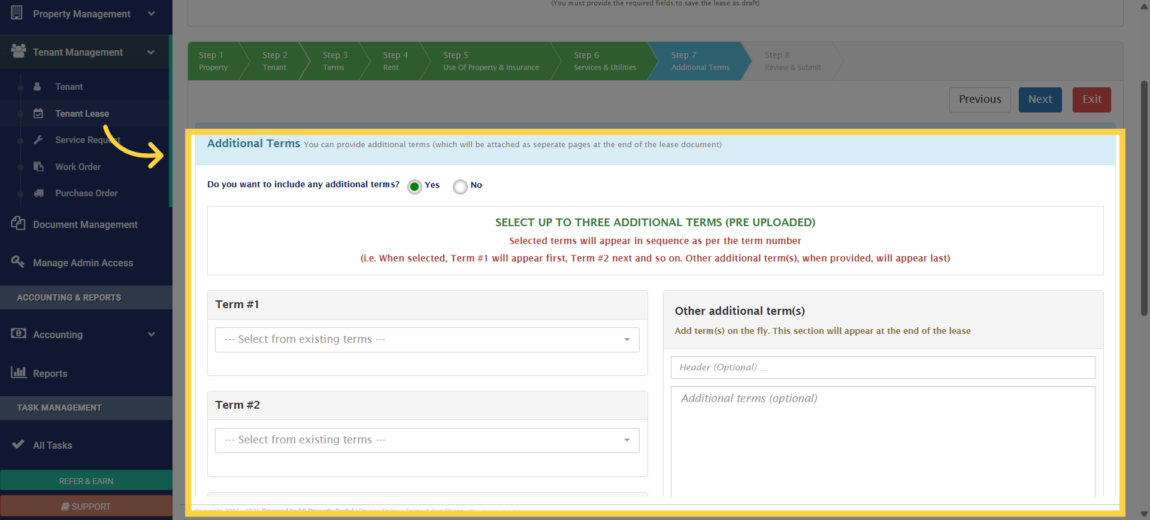Click the Tenant Management people icon

click(x=19, y=51)
